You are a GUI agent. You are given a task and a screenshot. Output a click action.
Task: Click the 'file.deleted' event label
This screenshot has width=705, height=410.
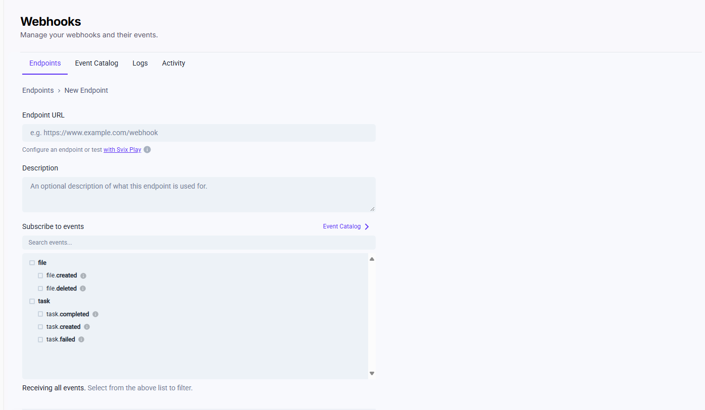(62, 289)
